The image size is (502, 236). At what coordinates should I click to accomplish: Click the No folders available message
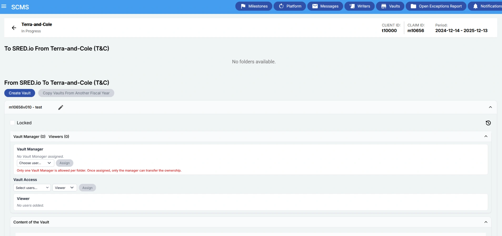254,62
